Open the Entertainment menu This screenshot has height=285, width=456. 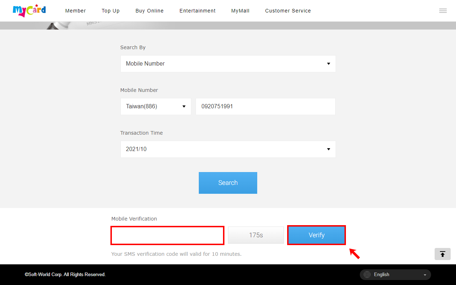click(197, 11)
